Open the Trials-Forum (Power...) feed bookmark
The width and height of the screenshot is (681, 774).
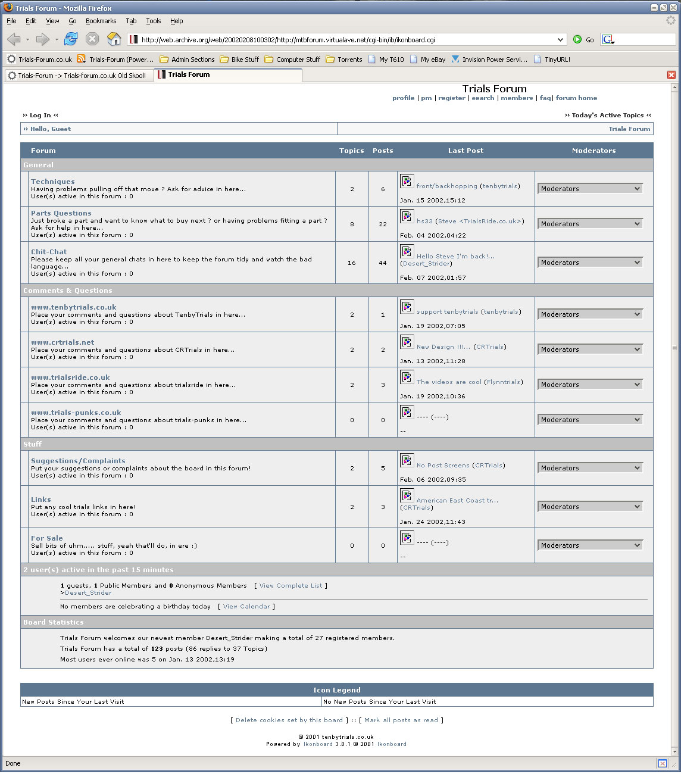coord(115,60)
